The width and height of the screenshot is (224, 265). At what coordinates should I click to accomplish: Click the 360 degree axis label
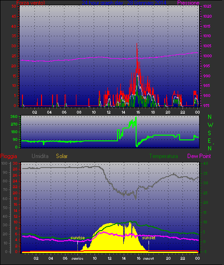(14, 117)
